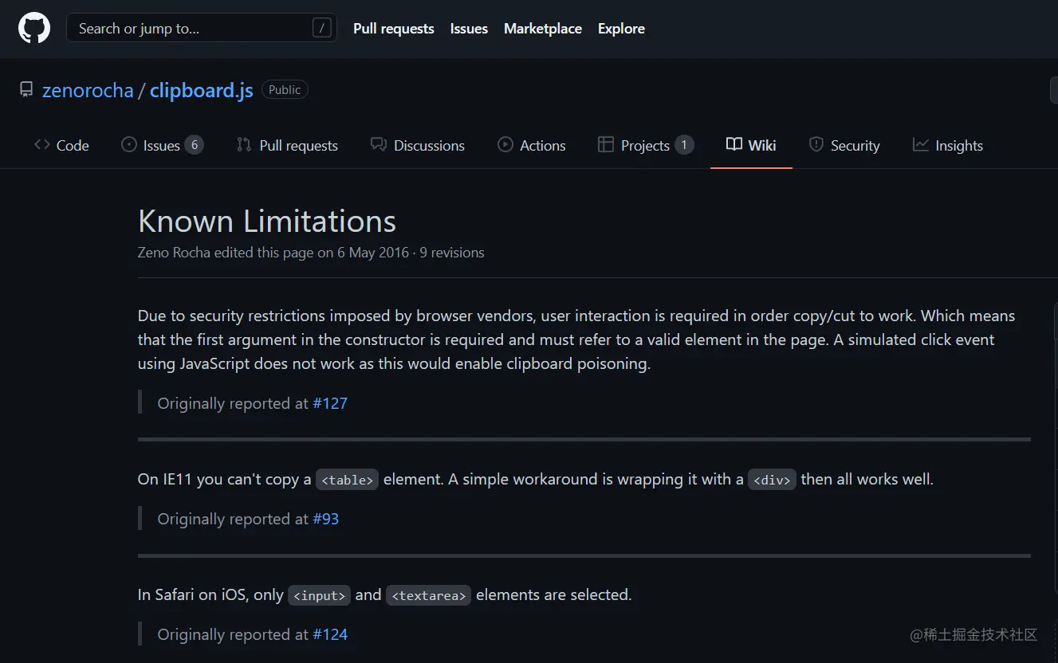Click the paragraph starting 'Due to security restrictions'
1058x663 pixels.
(x=576, y=339)
